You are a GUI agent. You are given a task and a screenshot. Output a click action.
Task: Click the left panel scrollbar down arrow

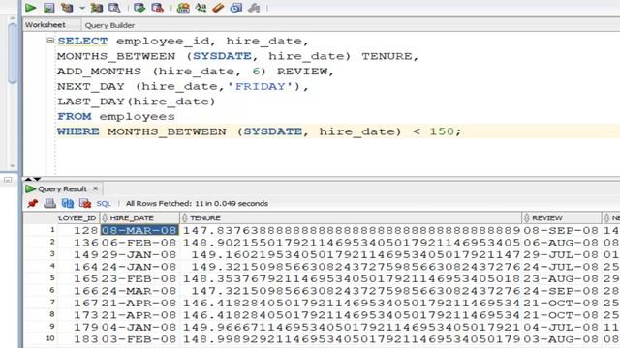click(13, 166)
